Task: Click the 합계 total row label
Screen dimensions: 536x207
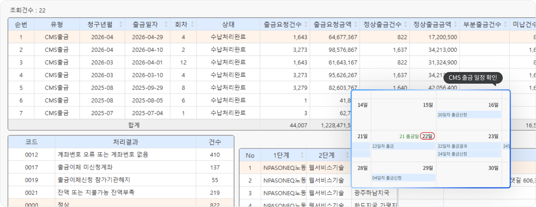Action: [x=134, y=125]
